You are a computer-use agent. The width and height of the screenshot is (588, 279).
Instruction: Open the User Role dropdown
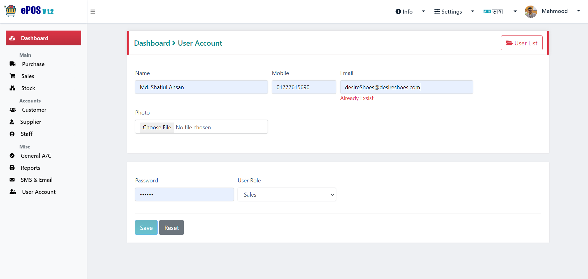(x=287, y=194)
